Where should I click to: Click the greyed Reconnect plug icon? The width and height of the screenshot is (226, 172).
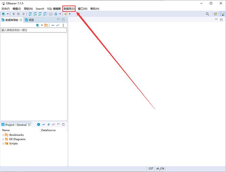[x=19, y=14]
